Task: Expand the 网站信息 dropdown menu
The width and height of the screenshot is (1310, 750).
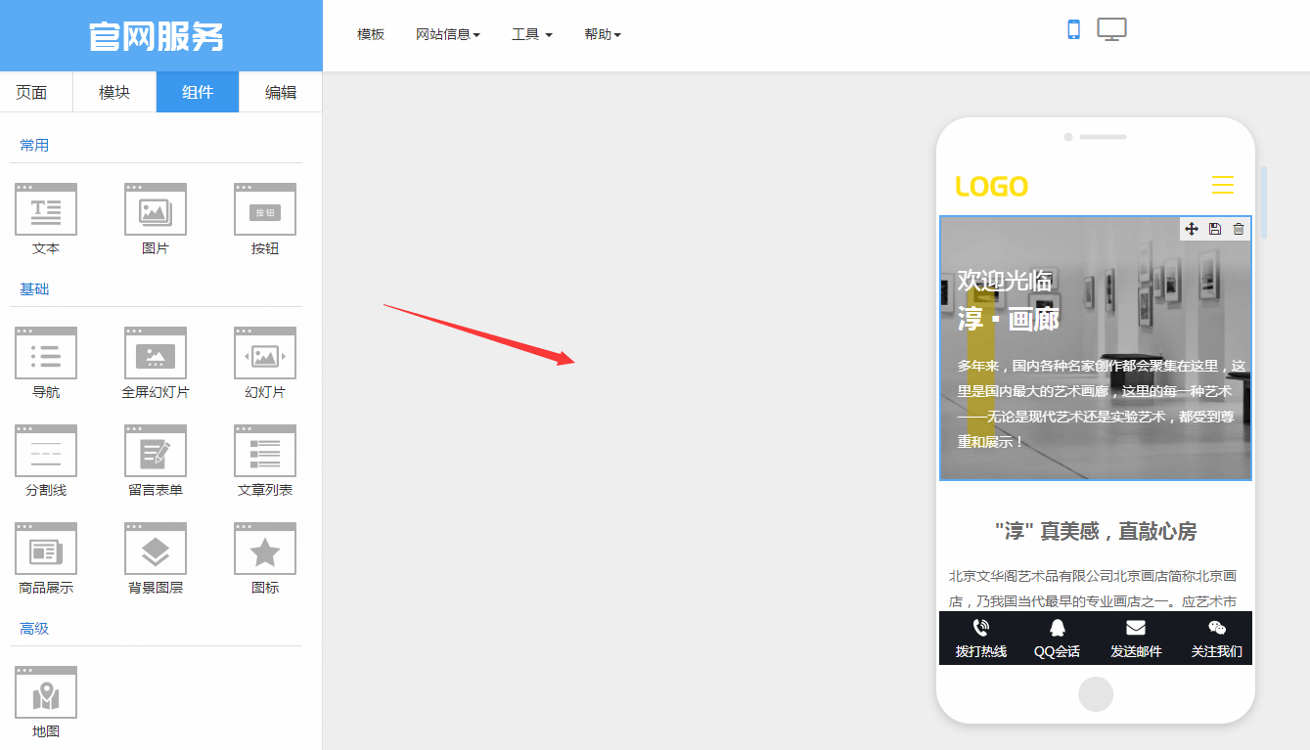Action: click(448, 34)
